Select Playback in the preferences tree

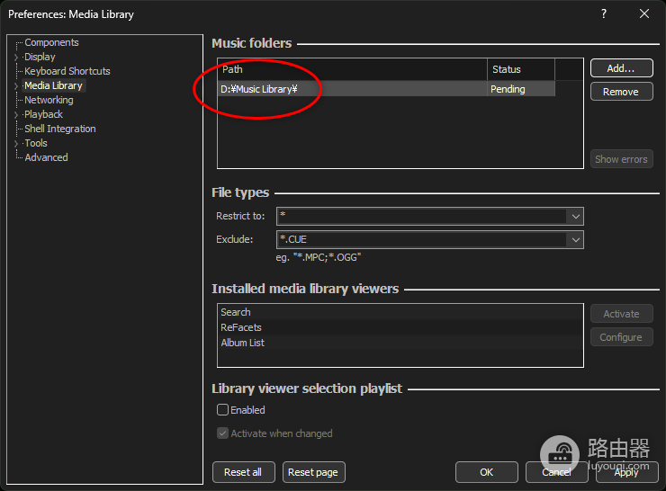point(43,114)
